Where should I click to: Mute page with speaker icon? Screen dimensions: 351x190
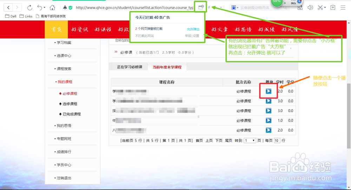pyautogui.click(x=310, y=8)
